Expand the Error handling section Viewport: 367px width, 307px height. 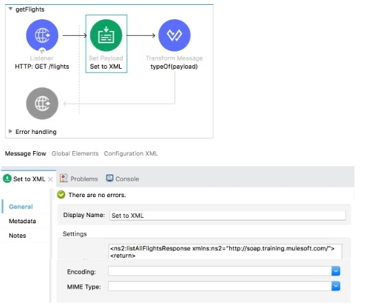(x=10, y=131)
